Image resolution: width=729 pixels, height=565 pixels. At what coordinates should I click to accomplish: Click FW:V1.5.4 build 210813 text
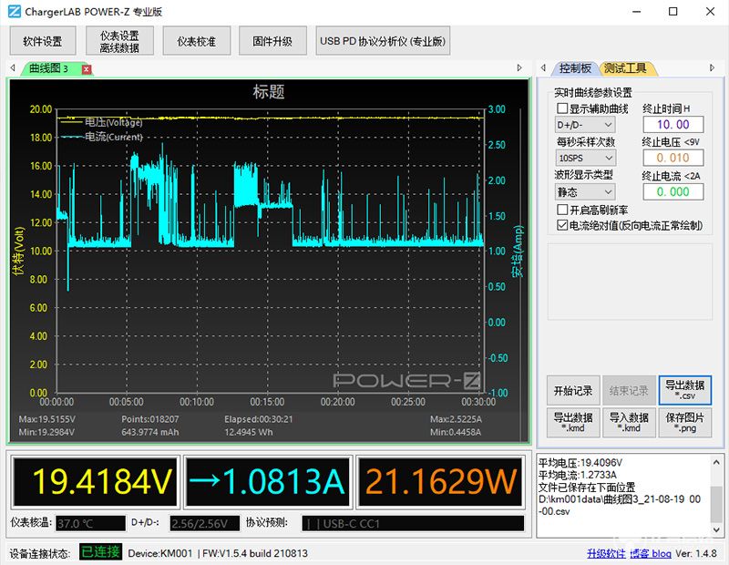coord(255,553)
